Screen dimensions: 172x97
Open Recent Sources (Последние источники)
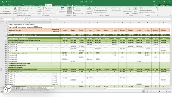point(26,13)
